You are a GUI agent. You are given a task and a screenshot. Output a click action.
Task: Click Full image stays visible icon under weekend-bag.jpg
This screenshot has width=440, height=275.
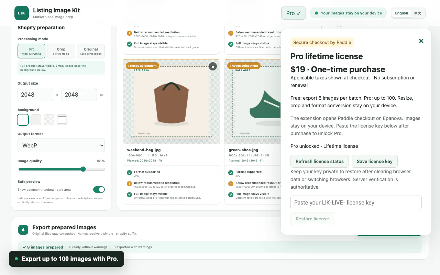pyautogui.click(x=129, y=195)
